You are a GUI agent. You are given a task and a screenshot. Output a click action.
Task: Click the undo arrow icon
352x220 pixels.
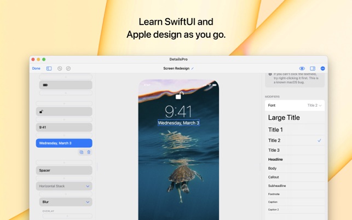60,68
